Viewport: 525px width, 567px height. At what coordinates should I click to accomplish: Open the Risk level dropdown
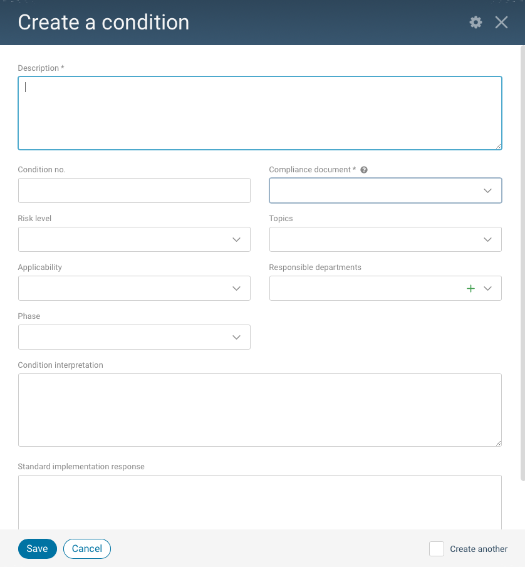tap(236, 239)
